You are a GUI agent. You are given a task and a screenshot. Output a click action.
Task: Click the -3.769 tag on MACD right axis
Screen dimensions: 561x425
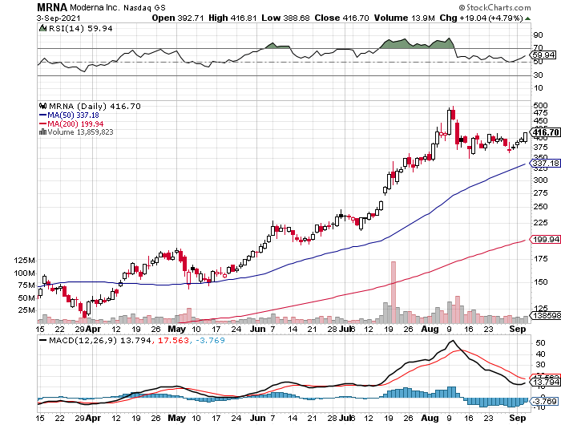point(544,401)
